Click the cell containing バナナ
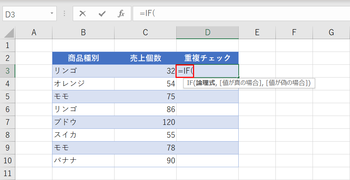Image resolution: width=350 pixels, height=180 pixels. coord(83,160)
